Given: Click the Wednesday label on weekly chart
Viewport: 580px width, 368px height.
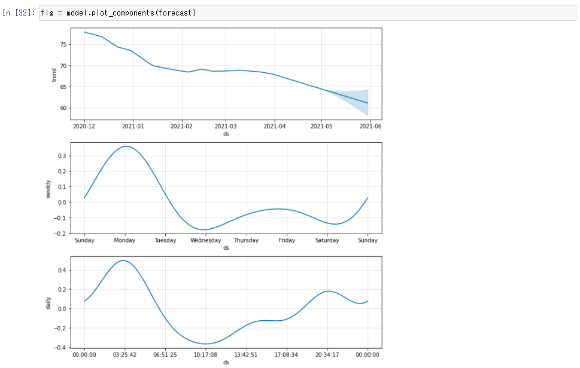Looking at the screenshot, I should point(206,240).
